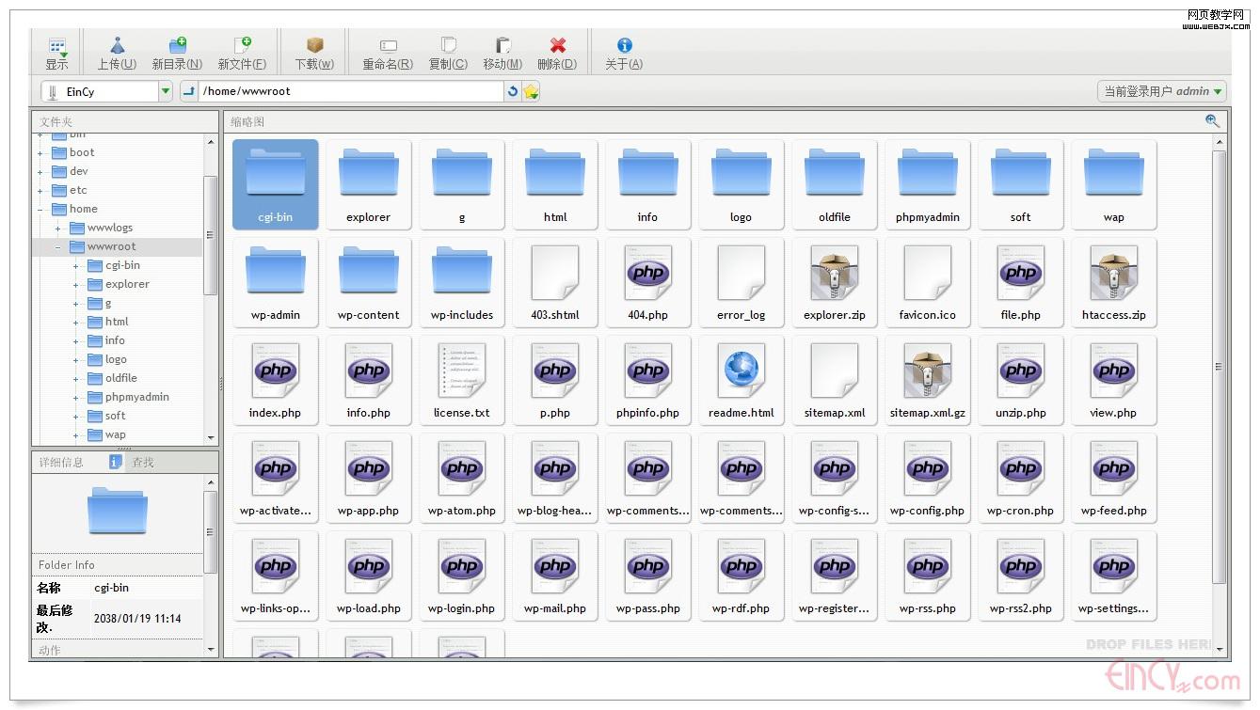The image size is (1260, 710).
Task: Select the wp-includes folder thumbnail
Action: coord(462,282)
